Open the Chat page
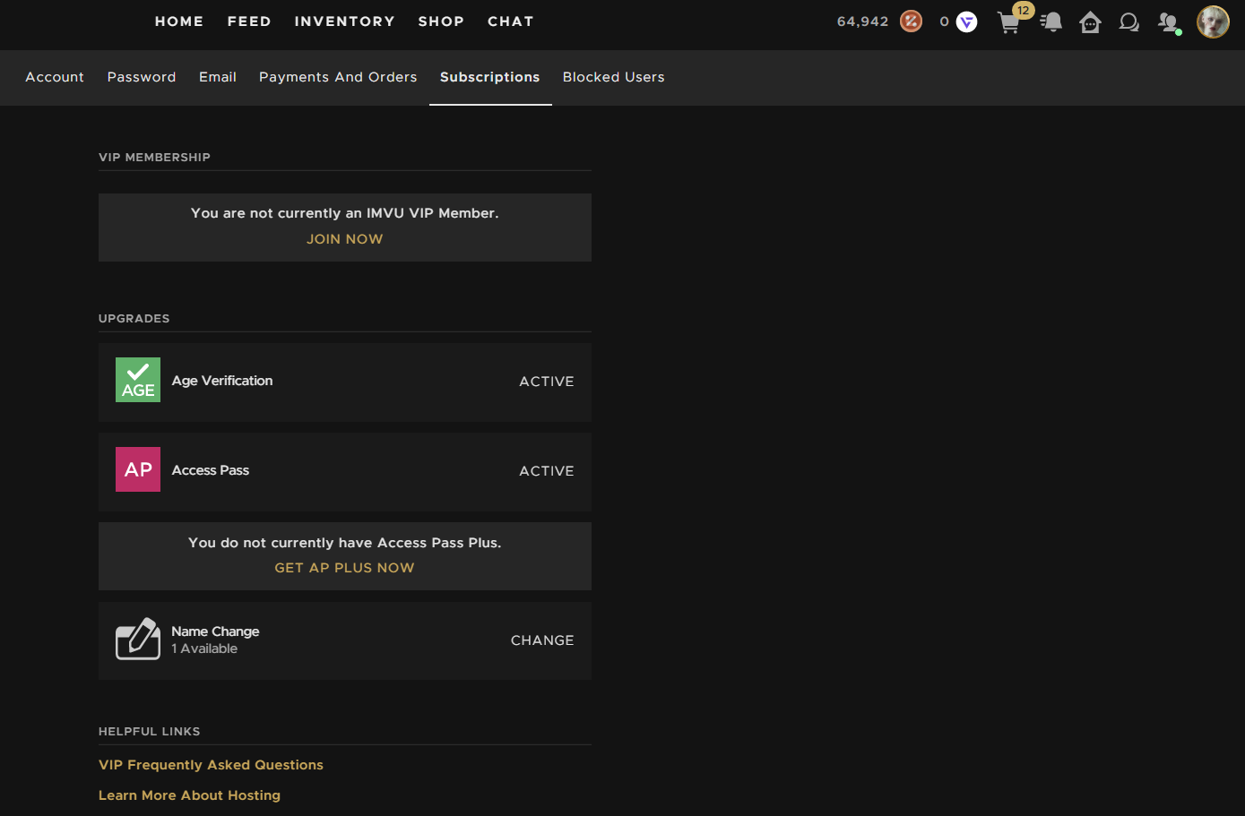1245x816 pixels. [511, 21]
